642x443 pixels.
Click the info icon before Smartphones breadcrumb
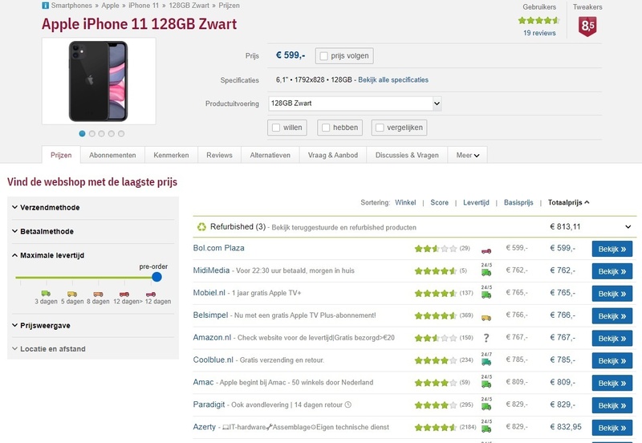tap(46, 6)
